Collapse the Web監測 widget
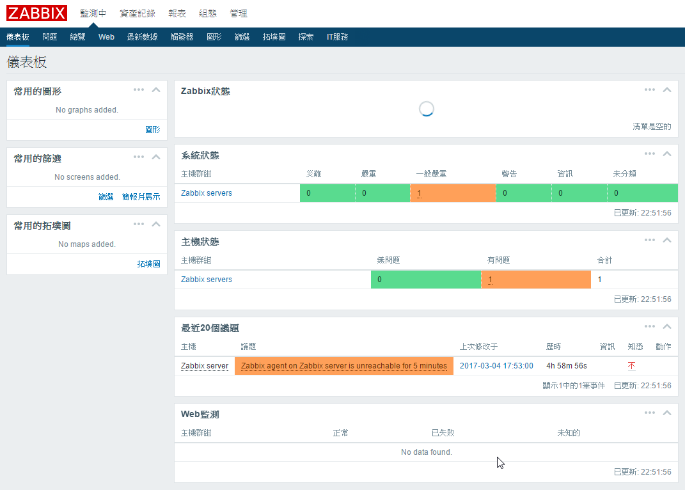685x490 pixels. [x=667, y=413]
